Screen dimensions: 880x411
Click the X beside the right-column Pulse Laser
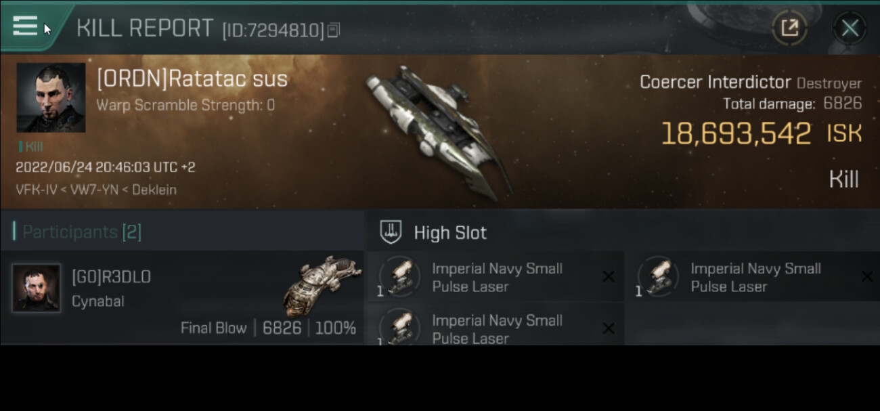(867, 276)
